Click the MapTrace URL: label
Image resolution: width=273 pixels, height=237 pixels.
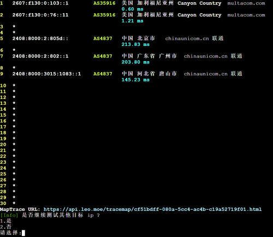[x=20, y=209]
